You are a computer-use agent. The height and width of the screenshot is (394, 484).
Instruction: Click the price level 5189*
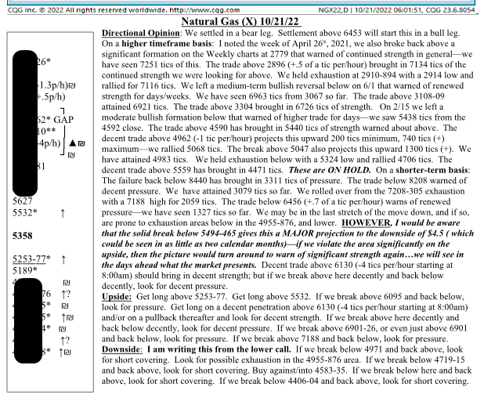25,271
